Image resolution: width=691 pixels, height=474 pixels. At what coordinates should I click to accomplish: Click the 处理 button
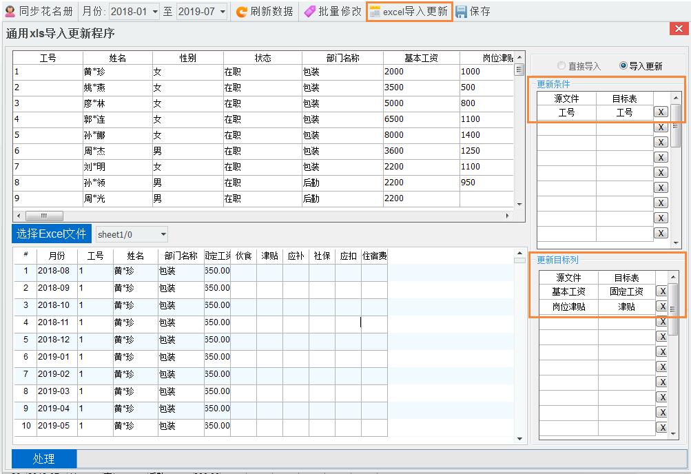[44, 459]
